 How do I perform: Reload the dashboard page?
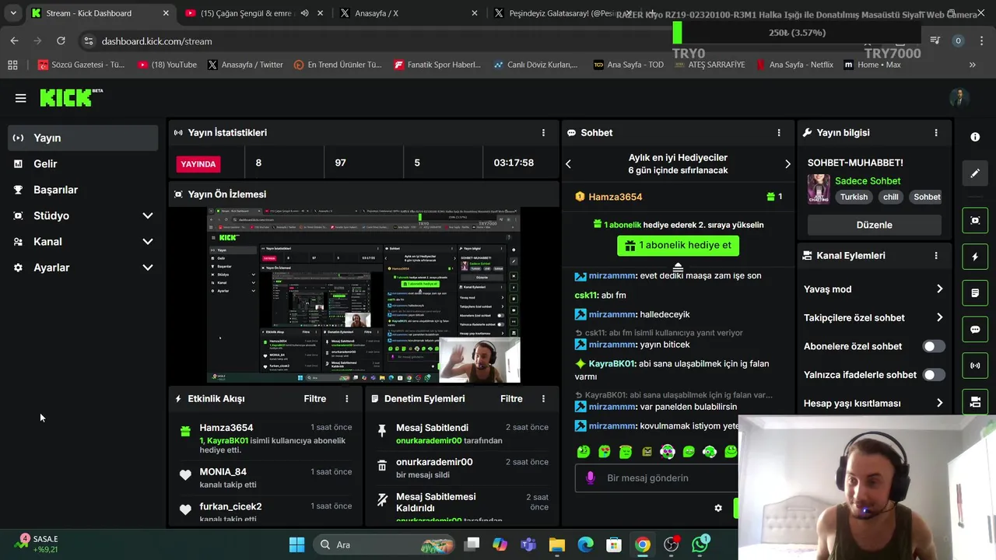(61, 40)
